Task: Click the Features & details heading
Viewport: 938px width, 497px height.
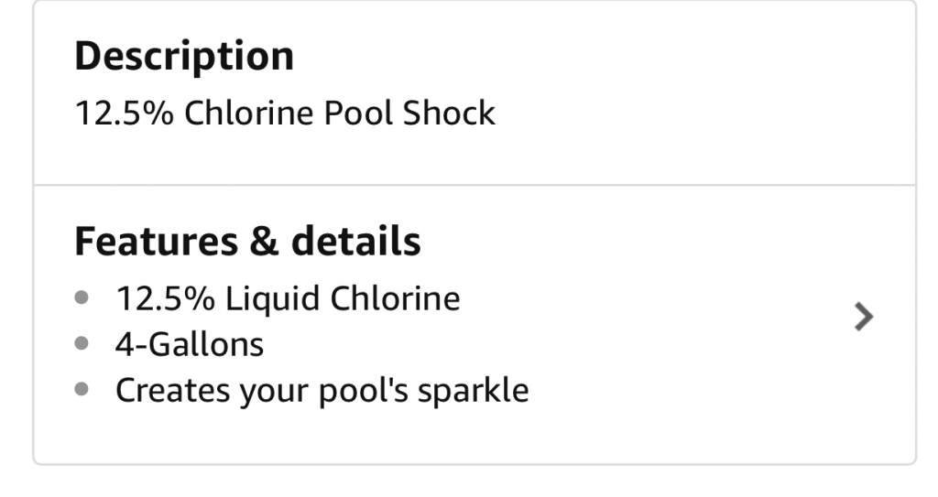Action: click(247, 241)
